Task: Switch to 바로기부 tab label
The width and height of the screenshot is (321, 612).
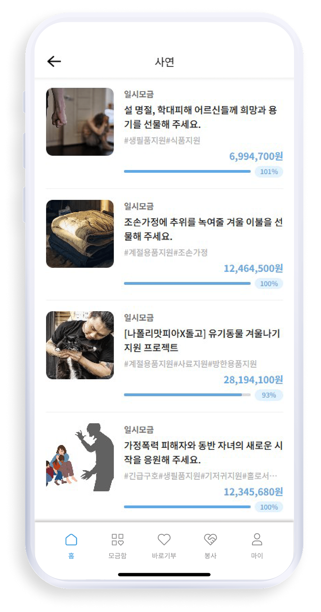Action: coord(164,556)
